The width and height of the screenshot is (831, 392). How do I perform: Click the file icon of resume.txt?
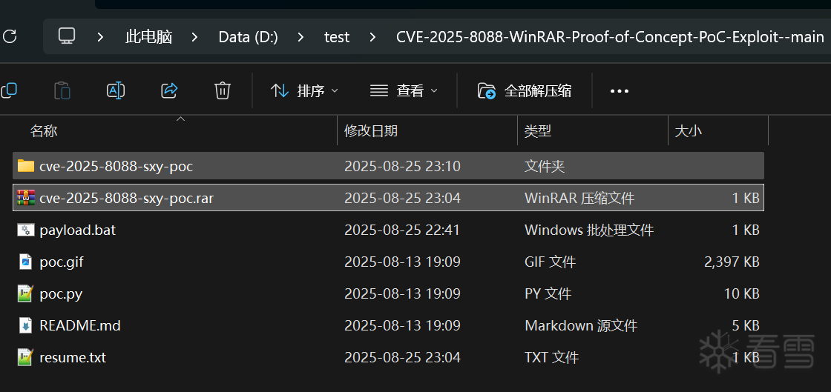point(25,357)
